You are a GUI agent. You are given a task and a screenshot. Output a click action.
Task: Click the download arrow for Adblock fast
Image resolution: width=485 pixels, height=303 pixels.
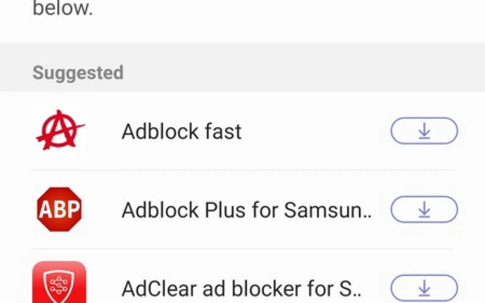(424, 132)
